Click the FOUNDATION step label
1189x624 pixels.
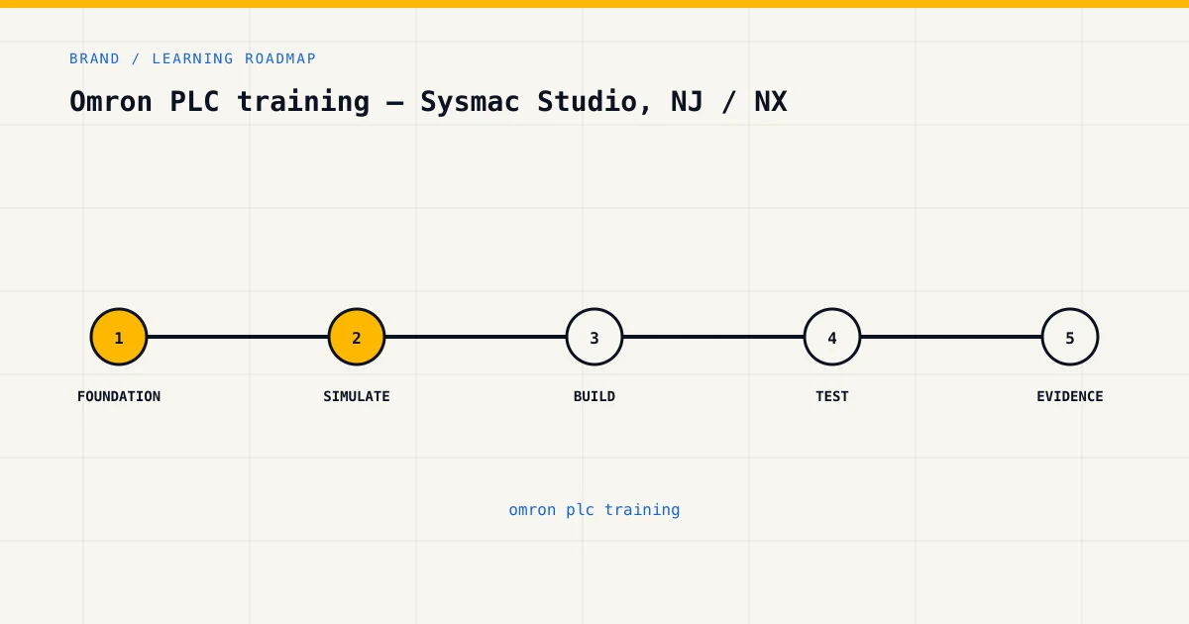(x=119, y=396)
